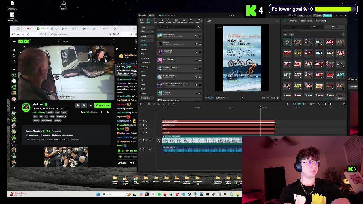Click the Player panel menu icon

pos(277,21)
